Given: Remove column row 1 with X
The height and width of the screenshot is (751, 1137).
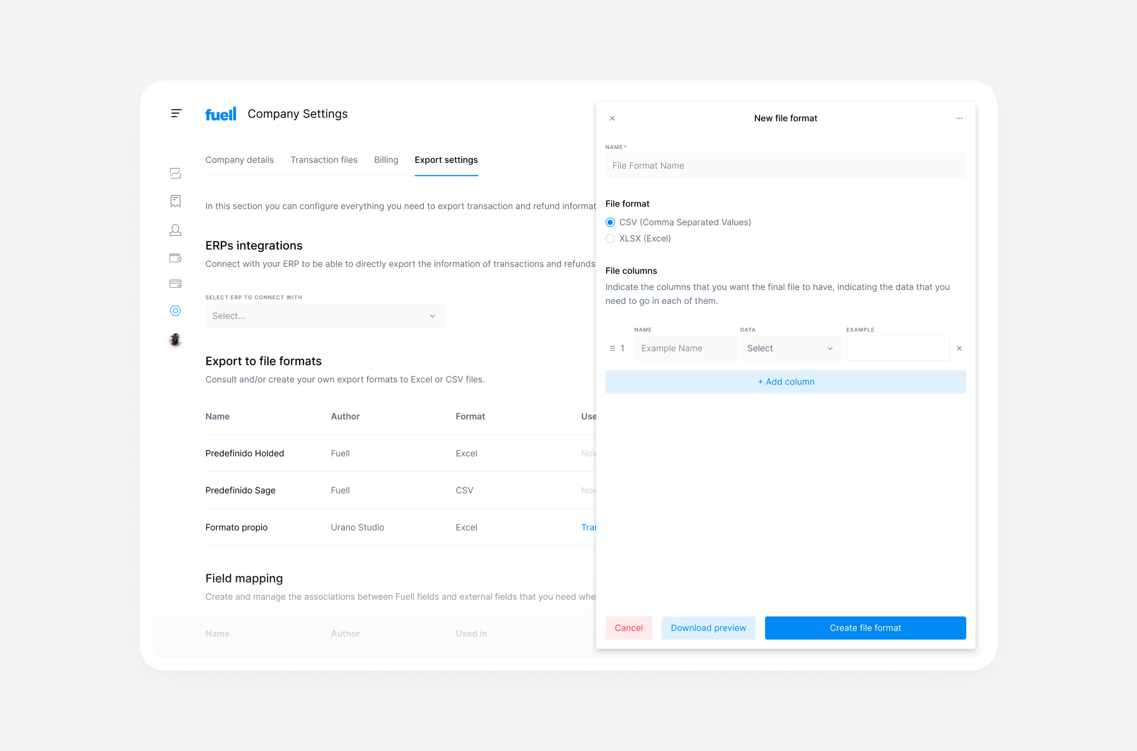Looking at the screenshot, I should [959, 348].
